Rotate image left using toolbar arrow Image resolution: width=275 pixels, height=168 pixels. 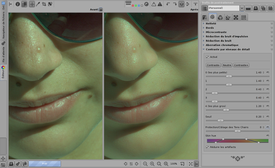coord(168,4)
